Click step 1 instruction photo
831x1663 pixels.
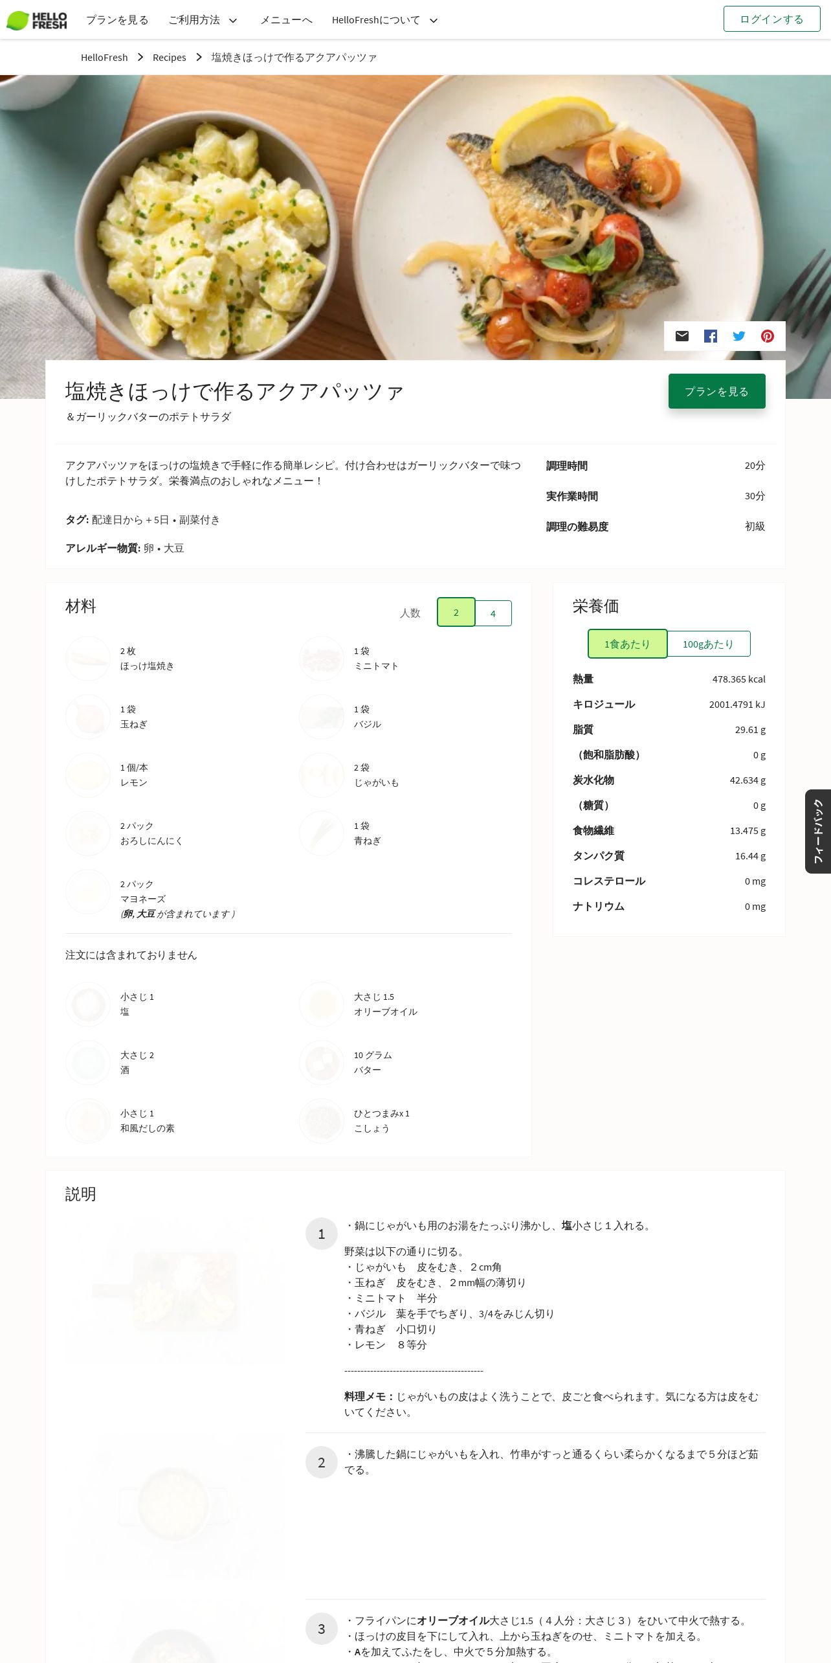coord(176,1293)
